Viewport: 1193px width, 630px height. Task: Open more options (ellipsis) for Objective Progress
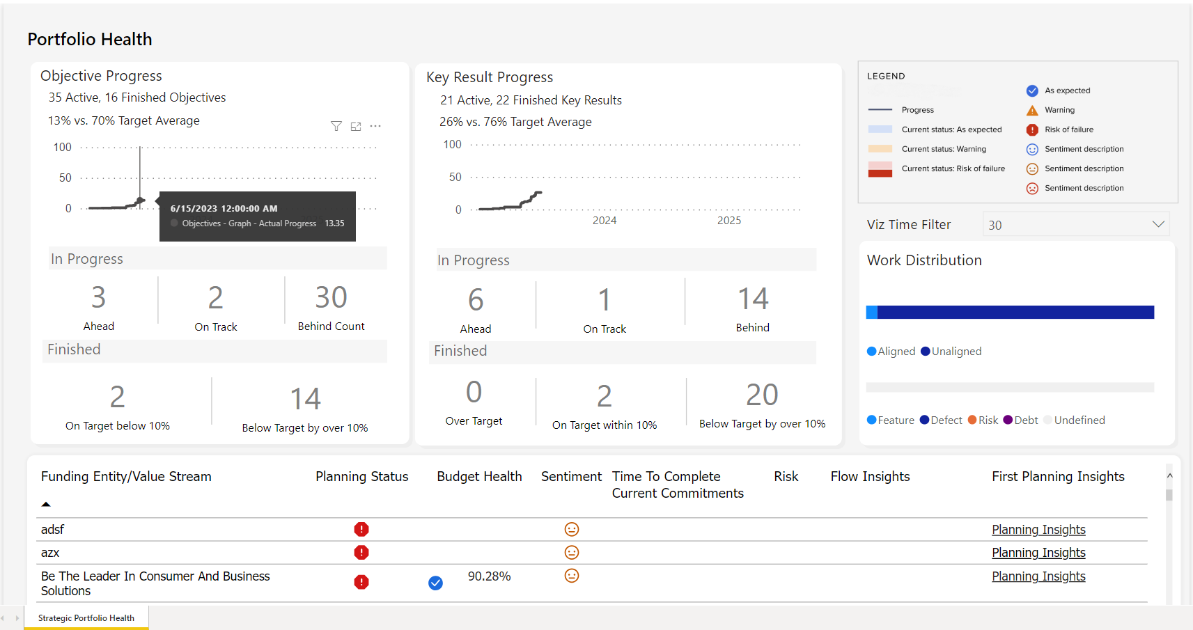point(375,126)
